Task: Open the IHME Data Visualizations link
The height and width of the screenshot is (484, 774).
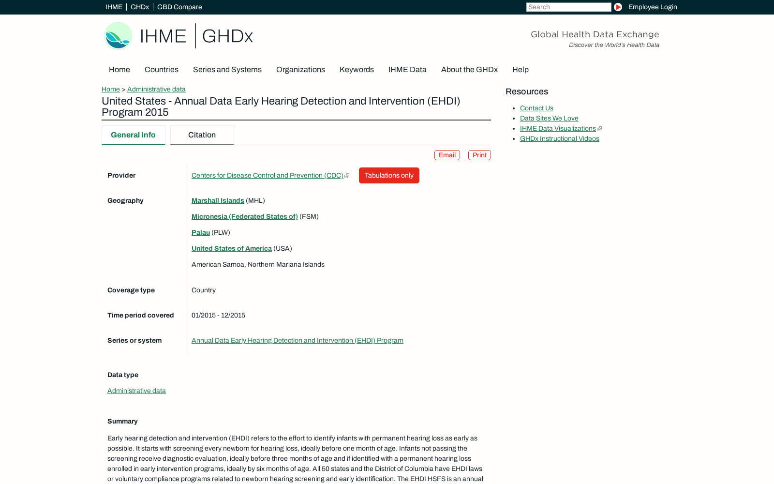Action: (x=558, y=129)
